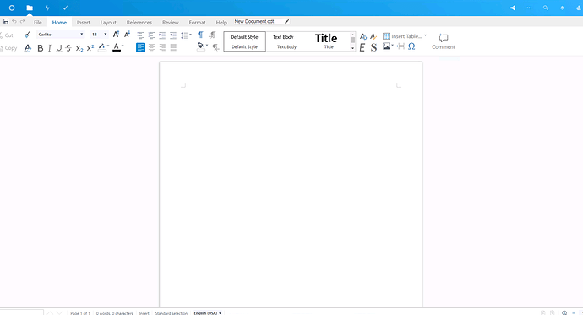Screen dimensions: 583x315
Task: Toggle center alignment for paragraph
Action: 151,47
